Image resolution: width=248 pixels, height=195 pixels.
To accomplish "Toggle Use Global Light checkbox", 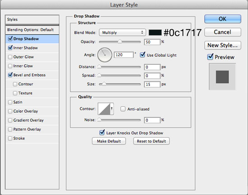I will 142,55.
